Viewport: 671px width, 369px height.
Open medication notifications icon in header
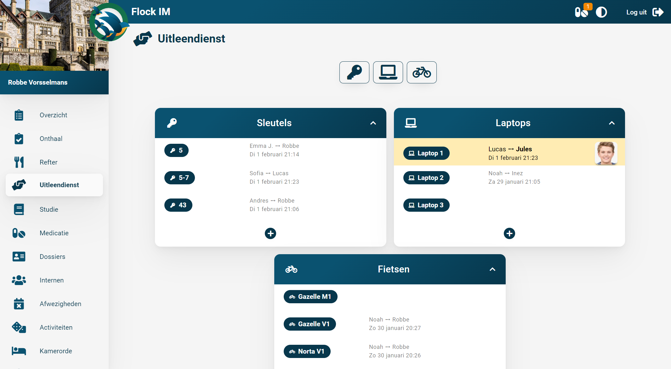581,12
